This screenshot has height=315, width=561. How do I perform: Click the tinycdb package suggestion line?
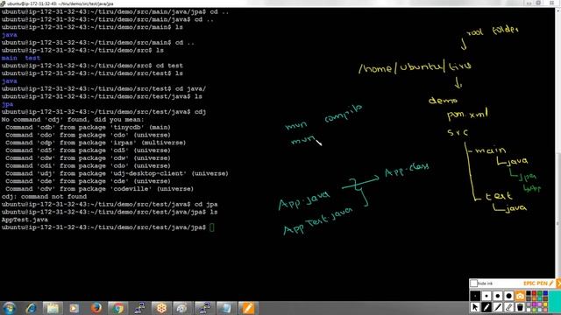pos(88,127)
